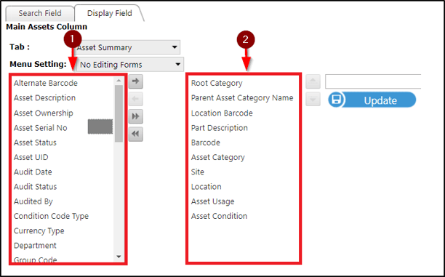Move selected display field up
445x277 pixels.
click(313, 81)
